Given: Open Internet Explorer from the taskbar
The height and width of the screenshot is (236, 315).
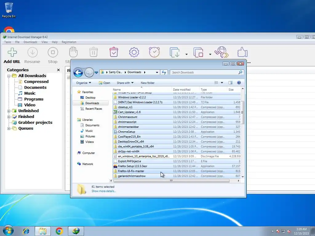Looking at the screenshot, I should 26,231.
